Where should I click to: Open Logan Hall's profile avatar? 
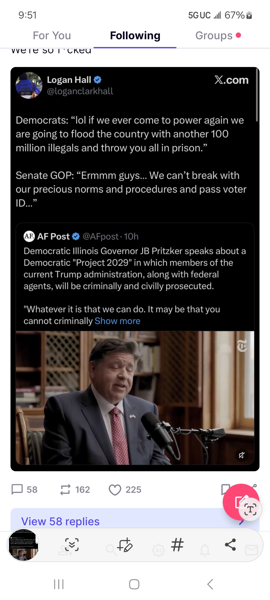point(29,85)
